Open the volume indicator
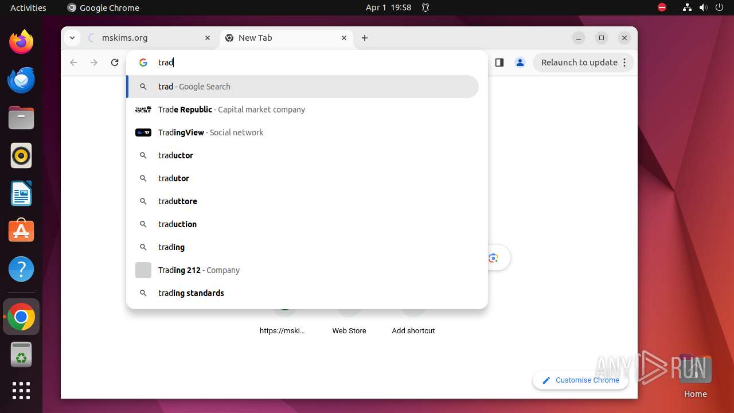The width and height of the screenshot is (734, 413). (x=703, y=7)
